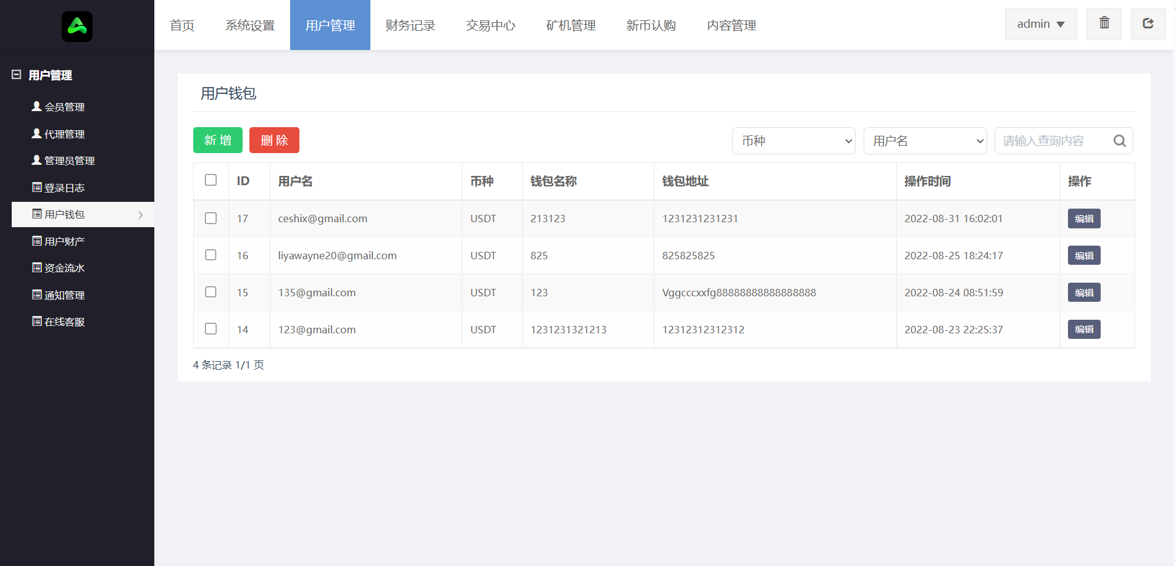Image resolution: width=1176 pixels, height=566 pixels.
Task: Toggle the select-all checkbox in table header
Action: coord(211,180)
